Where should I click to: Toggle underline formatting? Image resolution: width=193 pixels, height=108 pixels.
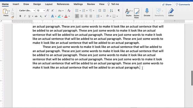pyautogui.click(x=29, y=16)
